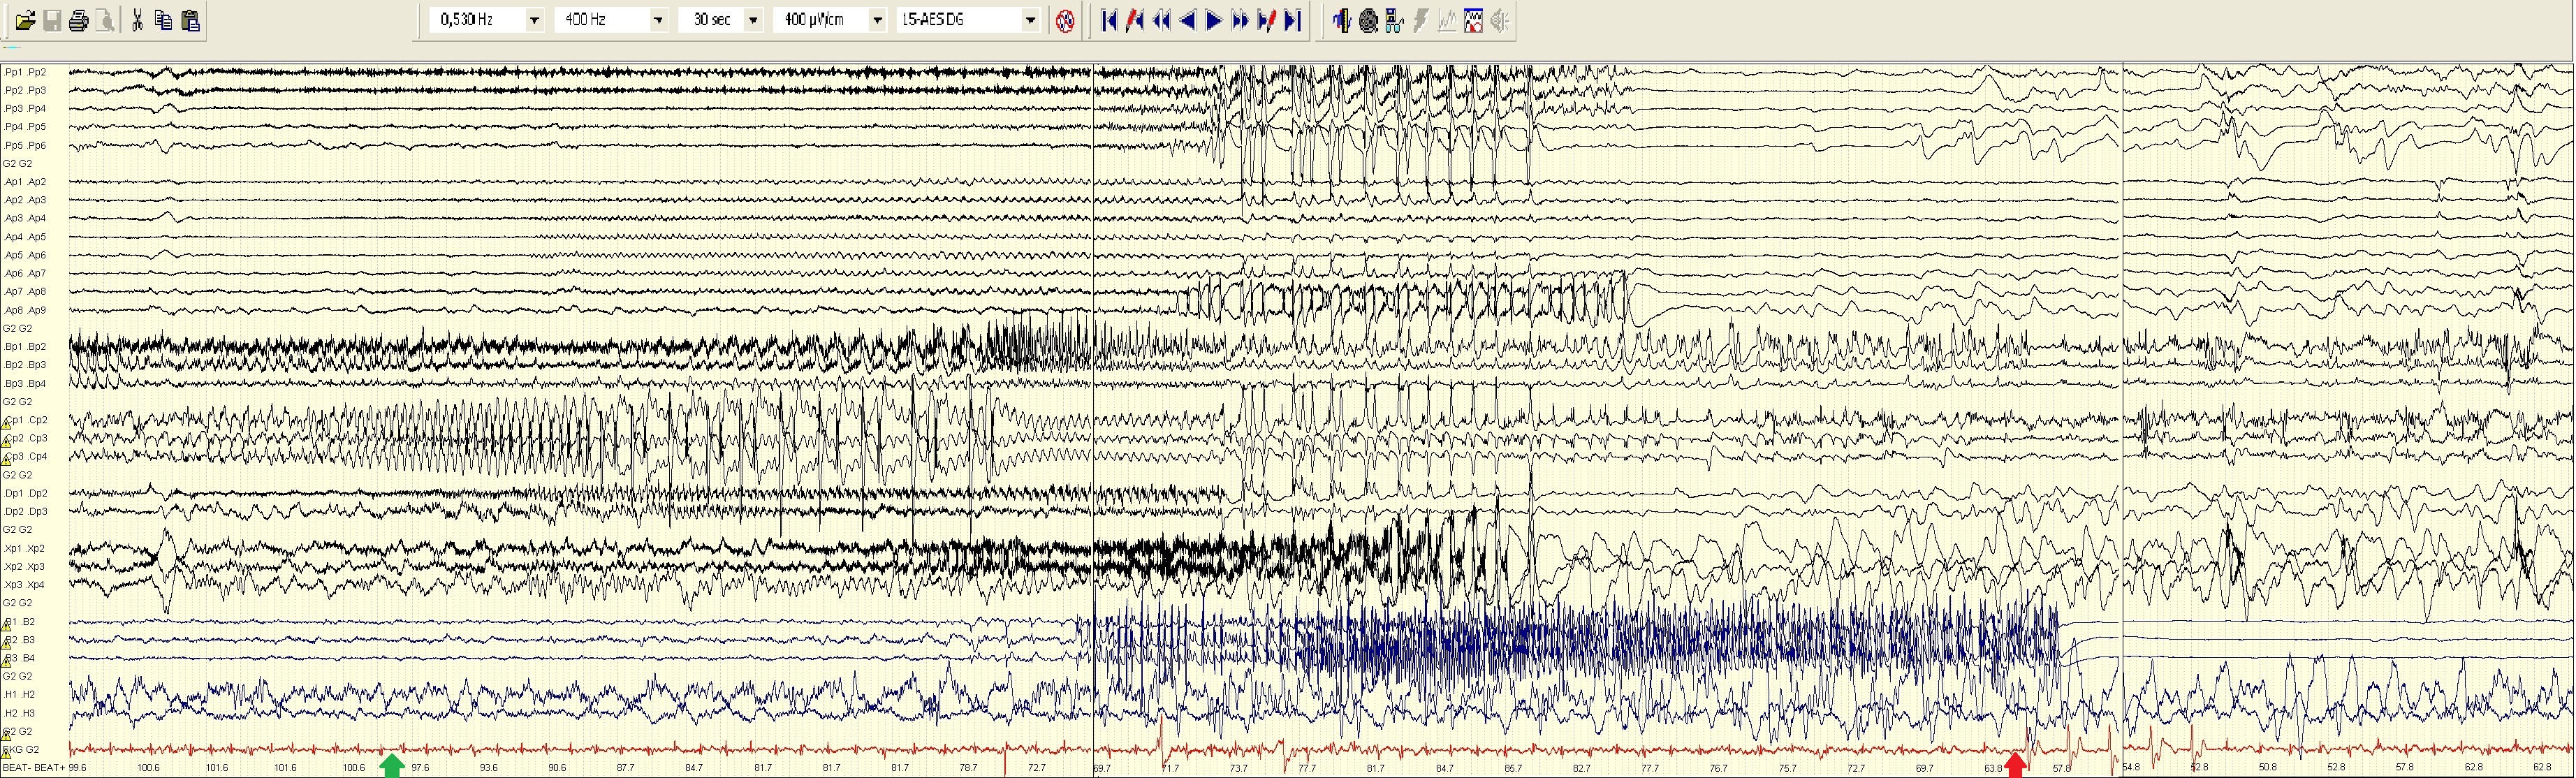This screenshot has height=778, width=2576.
Task: Open the video film reel tool
Action: 1368,20
